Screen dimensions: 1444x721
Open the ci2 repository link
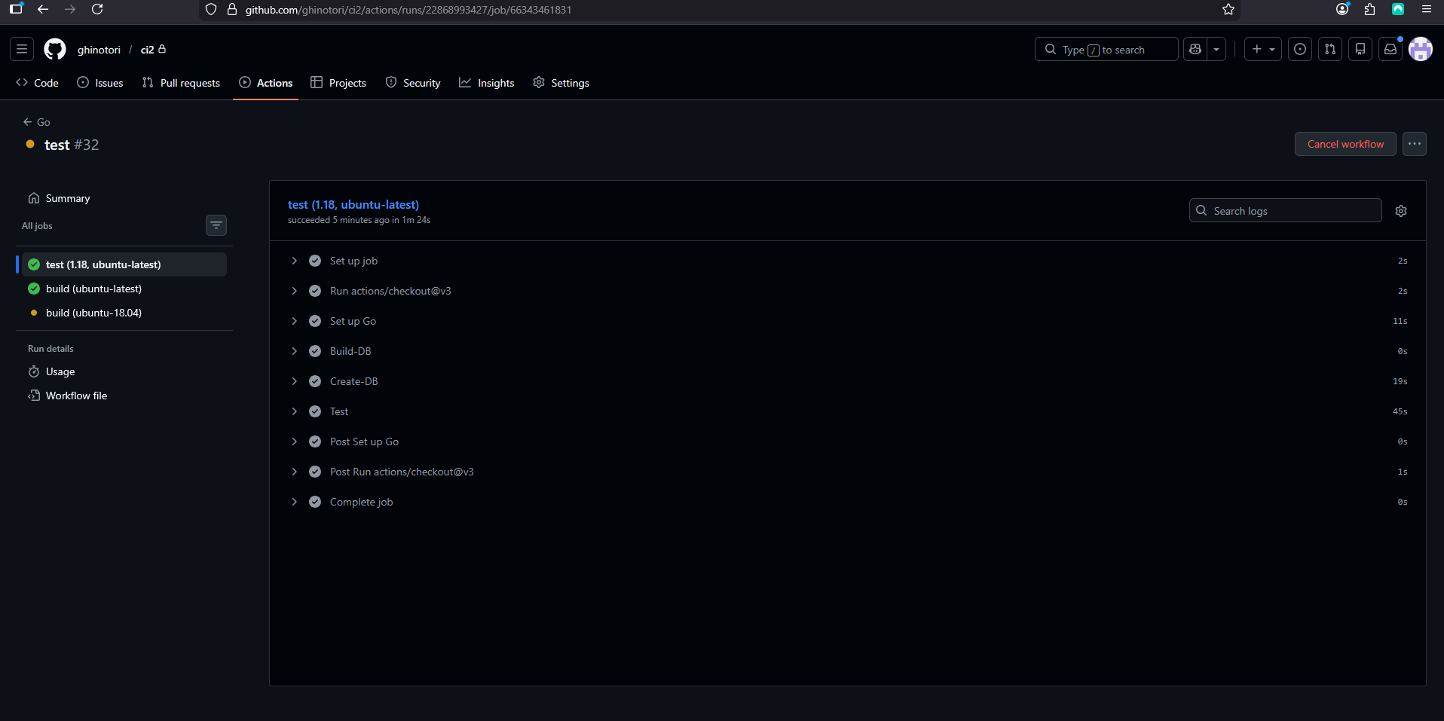tap(148, 50)
